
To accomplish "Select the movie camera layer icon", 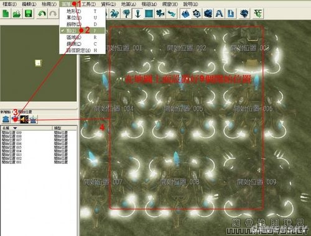I will tap(160, 14).
